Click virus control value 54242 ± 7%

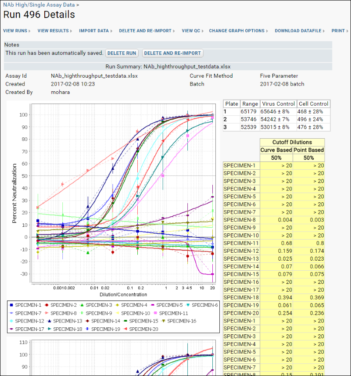pos(275,119)
